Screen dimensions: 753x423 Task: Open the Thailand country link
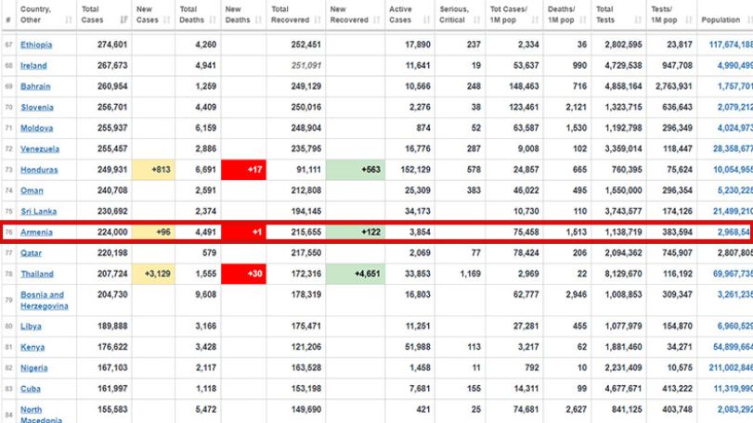37,274
